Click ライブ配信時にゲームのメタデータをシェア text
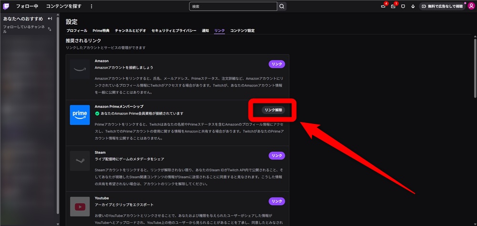 (130, 159)
